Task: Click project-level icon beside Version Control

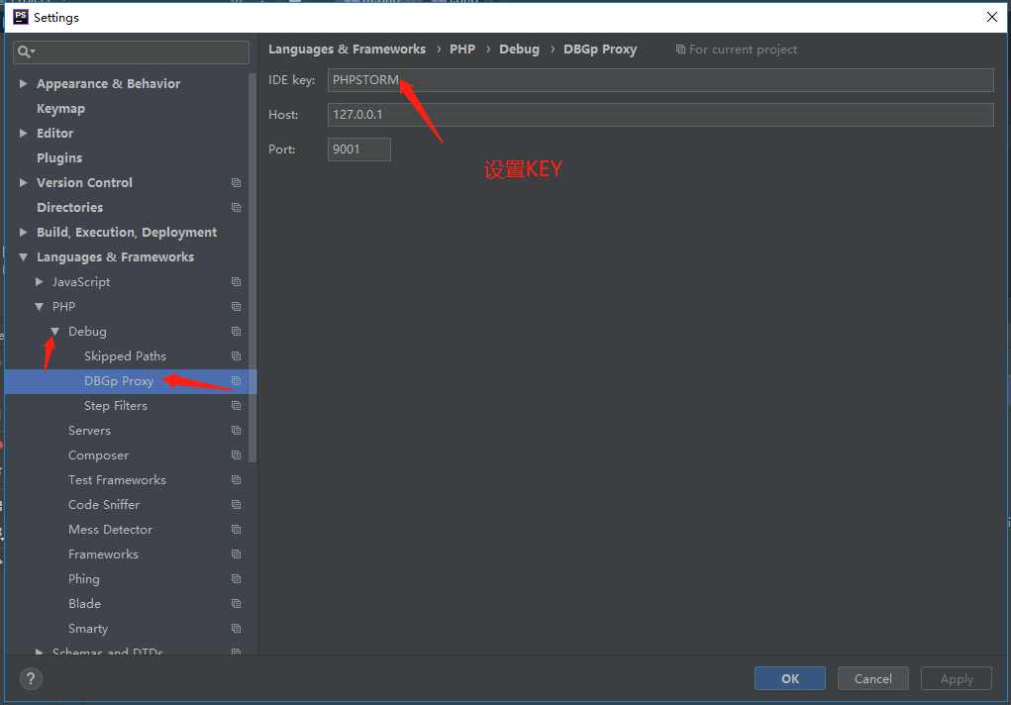Action: 236,183
